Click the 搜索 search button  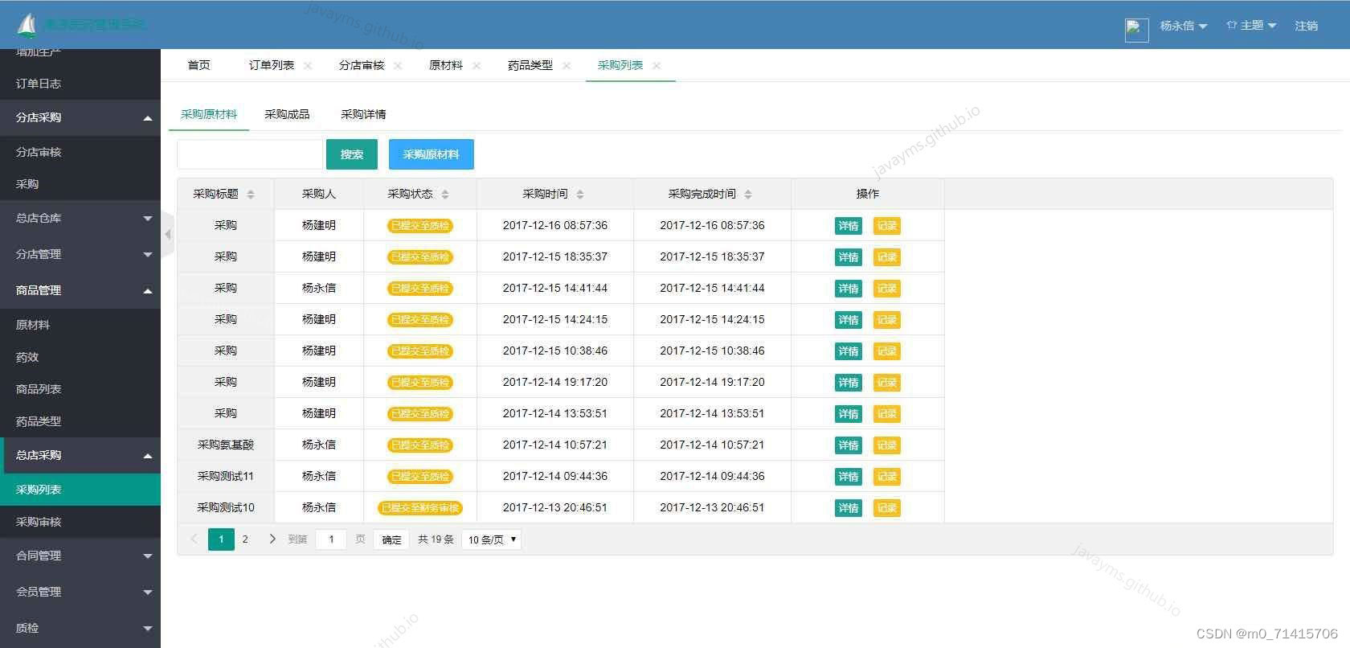[352, 154]
